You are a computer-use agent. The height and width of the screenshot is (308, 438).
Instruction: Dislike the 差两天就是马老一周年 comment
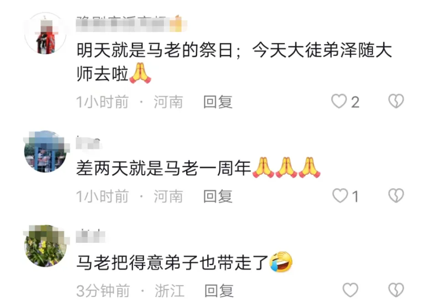click(x=396, y=195)
